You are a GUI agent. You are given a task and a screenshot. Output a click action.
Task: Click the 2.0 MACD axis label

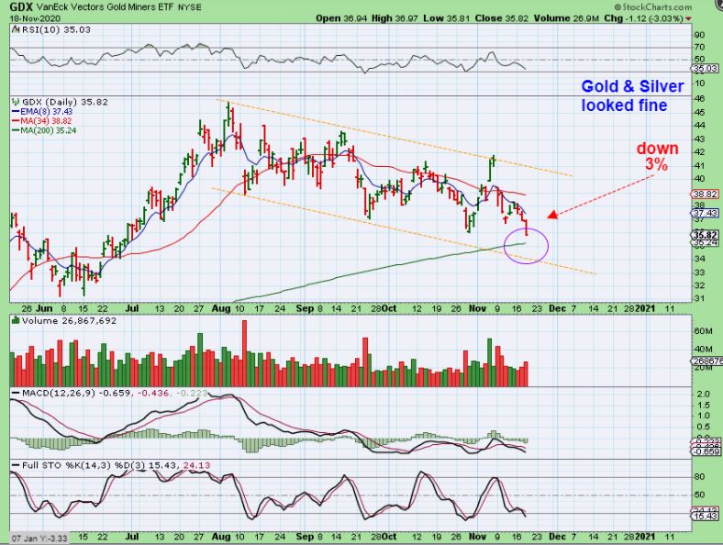tap(703, 395)
